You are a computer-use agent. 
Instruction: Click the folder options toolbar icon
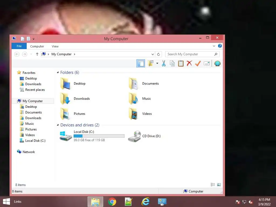tap(150, 63)
